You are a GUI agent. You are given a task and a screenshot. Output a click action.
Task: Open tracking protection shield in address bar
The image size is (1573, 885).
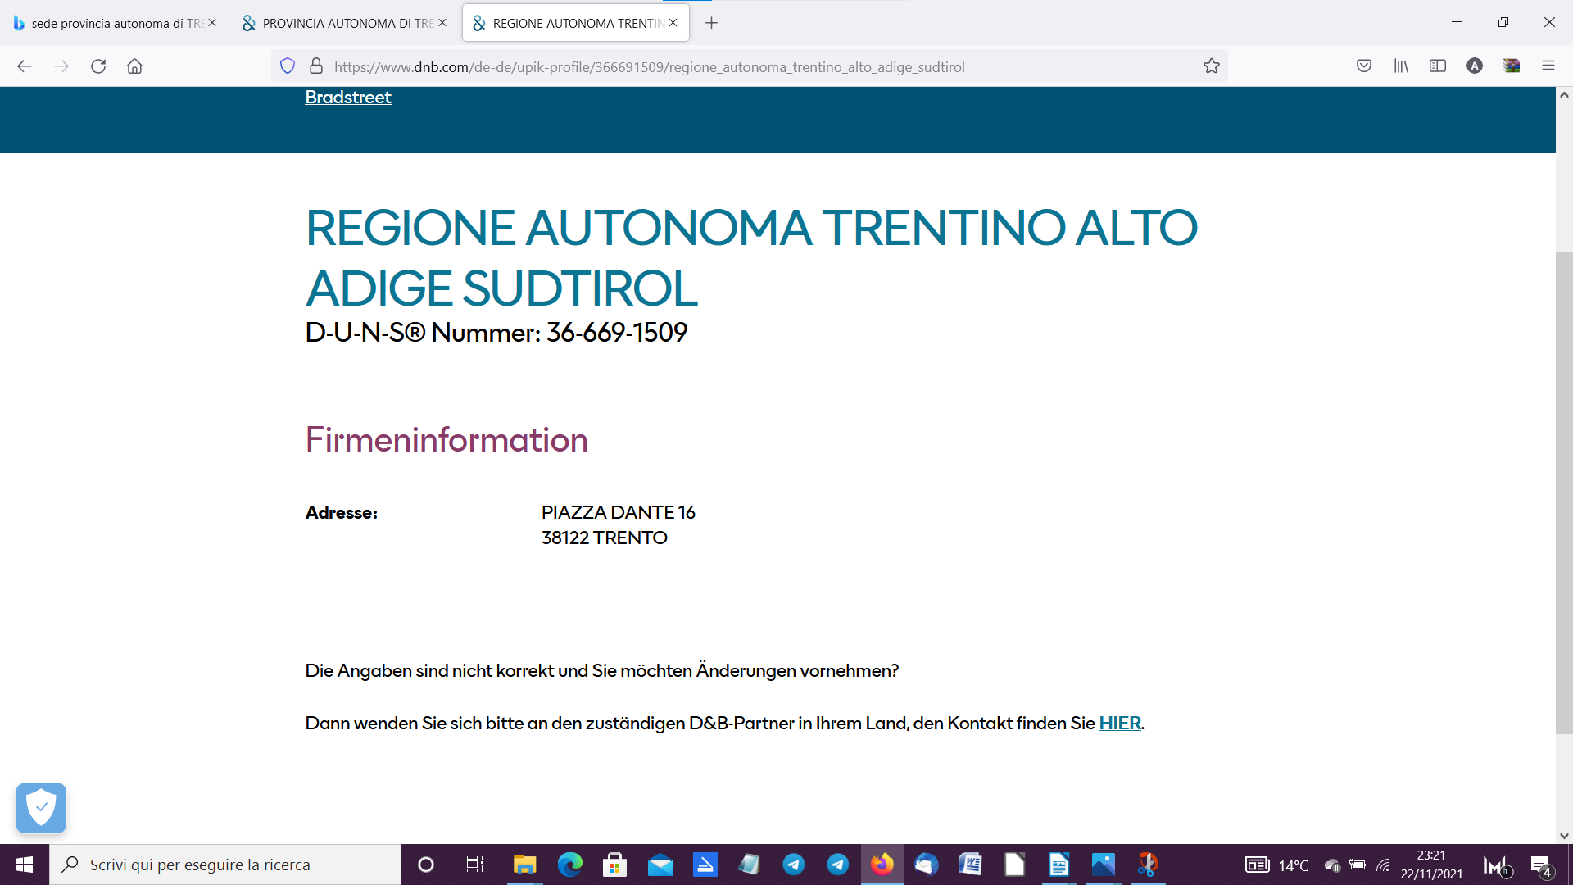[x=288, y=66]
